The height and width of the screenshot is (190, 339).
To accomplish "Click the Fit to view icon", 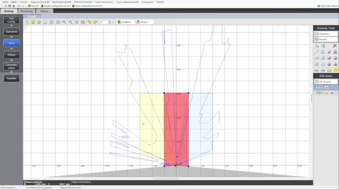I will click(77, 22).
